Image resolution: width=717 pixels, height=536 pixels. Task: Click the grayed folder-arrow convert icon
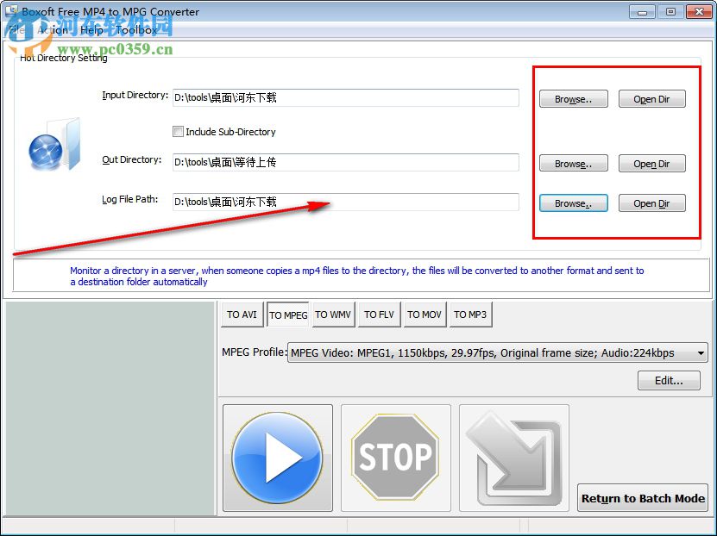(x=513, y=457)
